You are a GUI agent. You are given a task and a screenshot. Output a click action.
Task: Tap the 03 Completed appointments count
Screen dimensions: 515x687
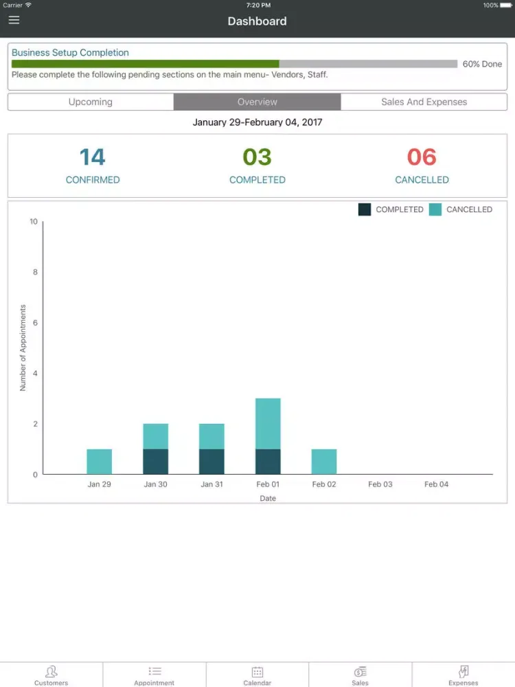click(257, 157)
